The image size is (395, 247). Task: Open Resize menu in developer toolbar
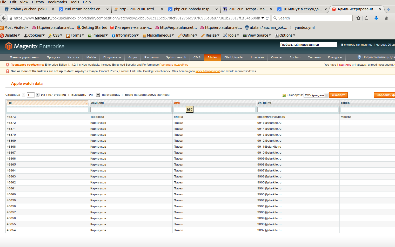pos(210,35)
